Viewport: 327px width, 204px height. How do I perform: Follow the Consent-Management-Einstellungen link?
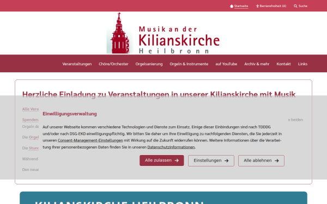pos(90,140)
